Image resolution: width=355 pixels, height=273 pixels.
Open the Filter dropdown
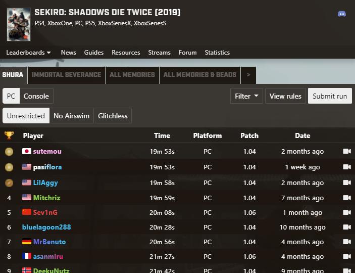246,96
